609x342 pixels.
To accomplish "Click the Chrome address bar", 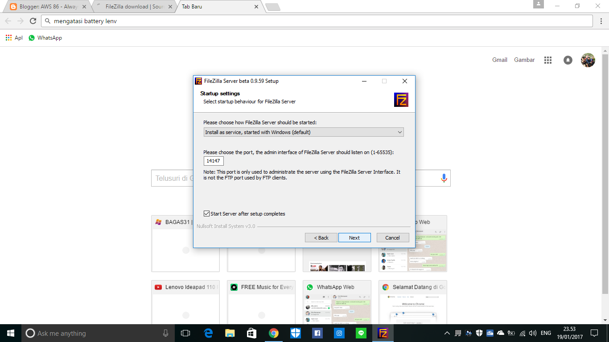I will [317, 21].
